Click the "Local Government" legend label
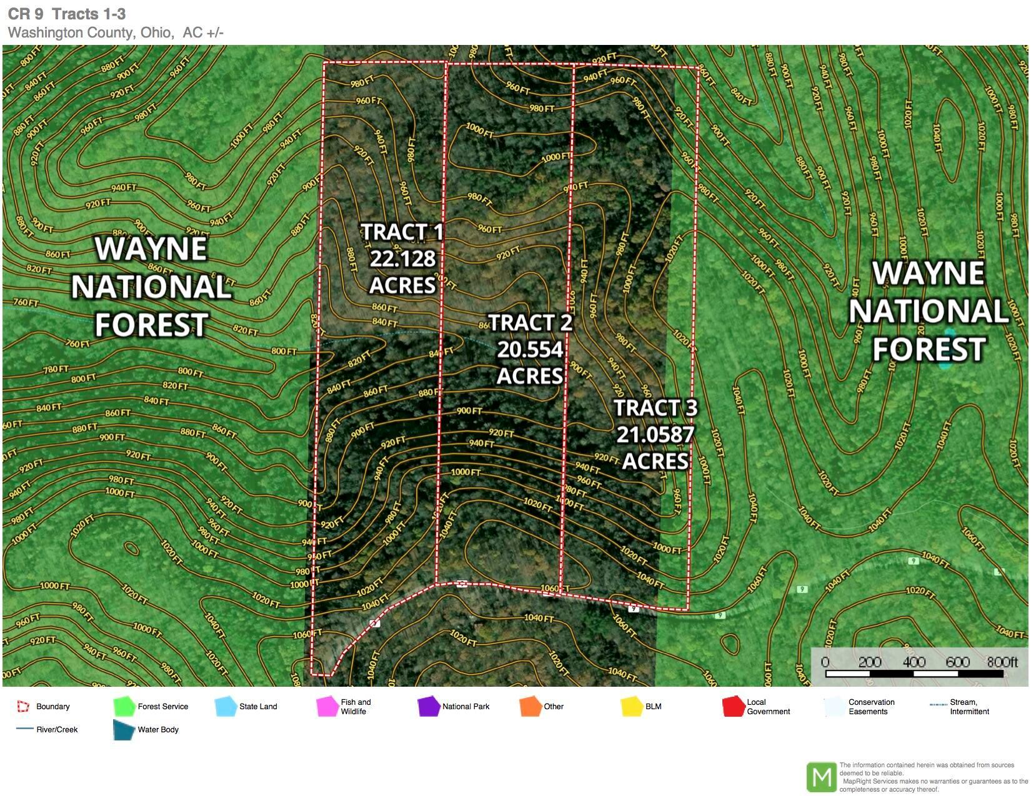The height and width of the screenshot is (796, 1031). click(x=769, y=707)
